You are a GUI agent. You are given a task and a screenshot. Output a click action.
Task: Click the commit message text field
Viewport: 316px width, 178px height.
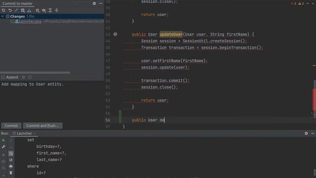click(52, 101)
